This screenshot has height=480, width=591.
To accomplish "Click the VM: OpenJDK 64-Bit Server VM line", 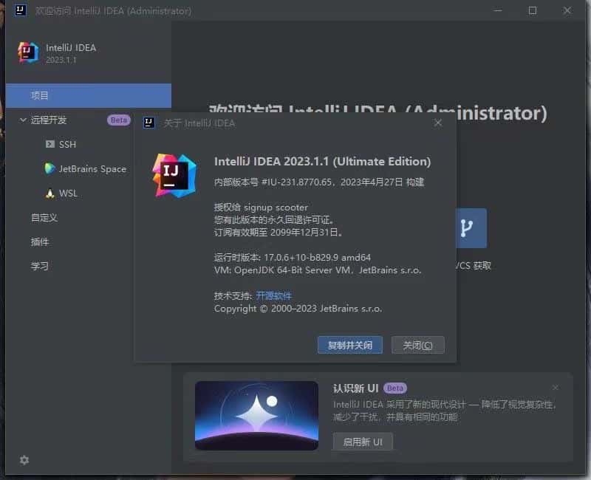I will tap(318, 270).
